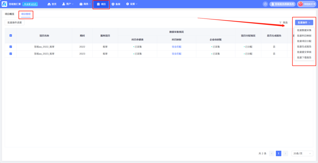318x163 pixels.
Task: Open the 答税助手 user dropdown
Action: 307,4
